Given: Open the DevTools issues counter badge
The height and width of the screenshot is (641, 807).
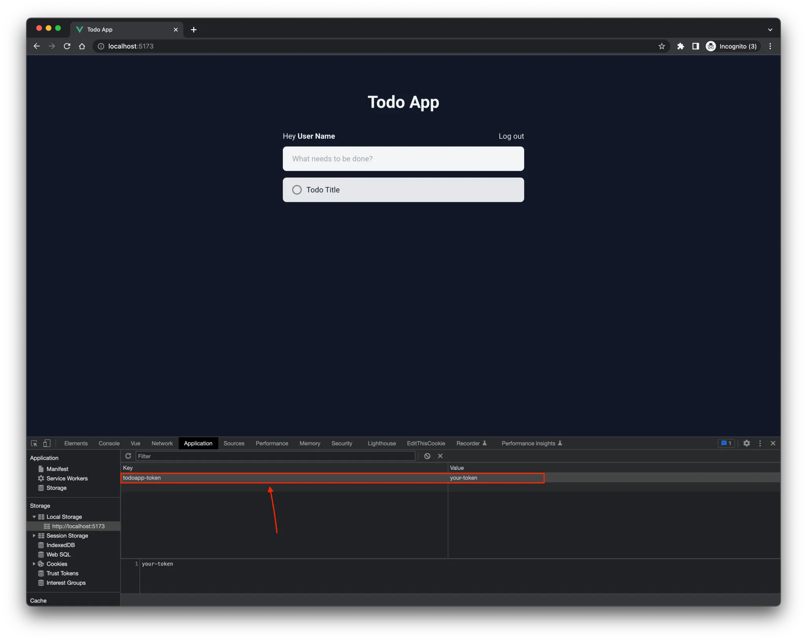Looking at the screenshot, I should (726, 443).
